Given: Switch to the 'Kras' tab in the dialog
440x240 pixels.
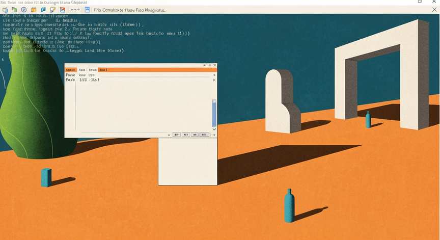Looking at the screenshot, I should pyautogui.click(x=93, y=70).
